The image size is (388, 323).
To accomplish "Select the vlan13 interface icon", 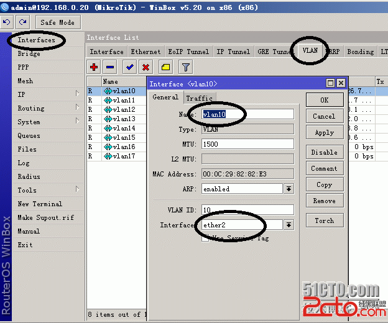I will tap(108, 119).
